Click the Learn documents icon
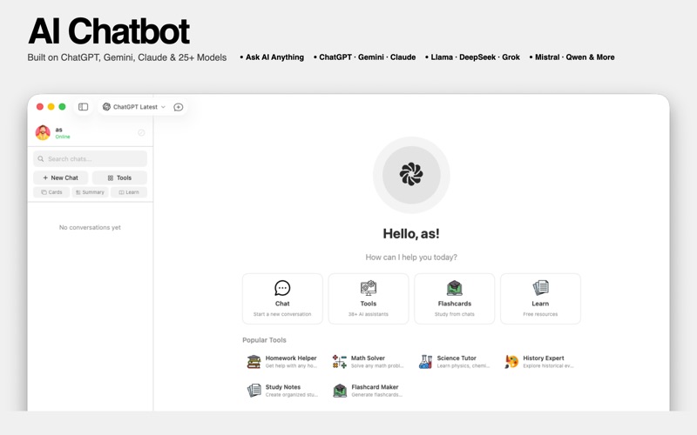 point(540,288)
